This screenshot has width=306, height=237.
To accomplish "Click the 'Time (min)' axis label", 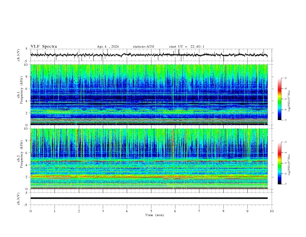I will 155,215.
